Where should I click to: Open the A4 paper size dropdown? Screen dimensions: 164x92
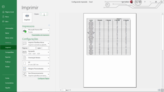pos(48,63)
